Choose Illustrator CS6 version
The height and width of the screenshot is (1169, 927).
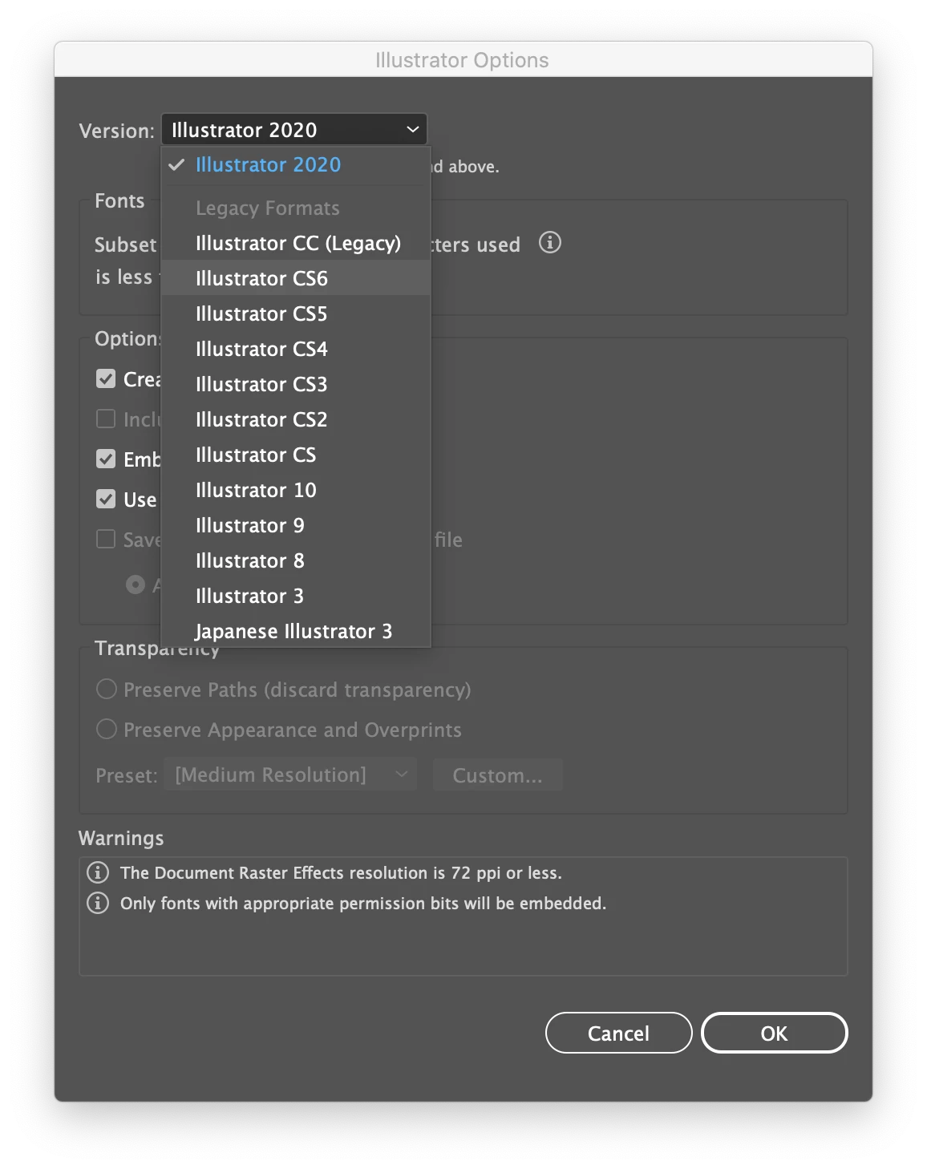tap(296, 278)
